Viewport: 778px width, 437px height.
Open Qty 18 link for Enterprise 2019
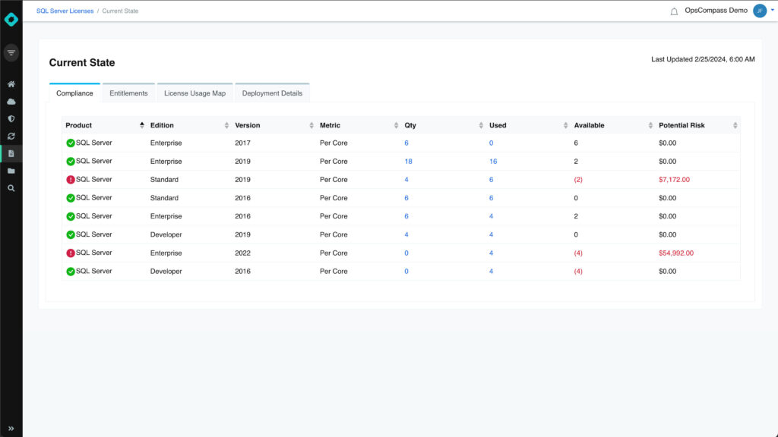pos(408,162)
